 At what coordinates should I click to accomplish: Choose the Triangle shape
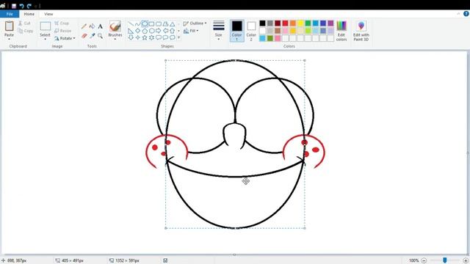point(173,24)
